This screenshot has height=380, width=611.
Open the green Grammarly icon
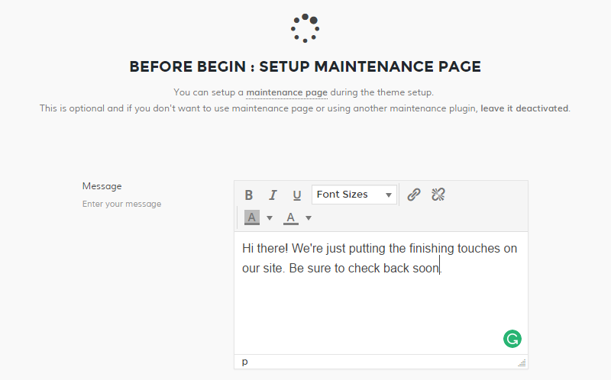512,338
